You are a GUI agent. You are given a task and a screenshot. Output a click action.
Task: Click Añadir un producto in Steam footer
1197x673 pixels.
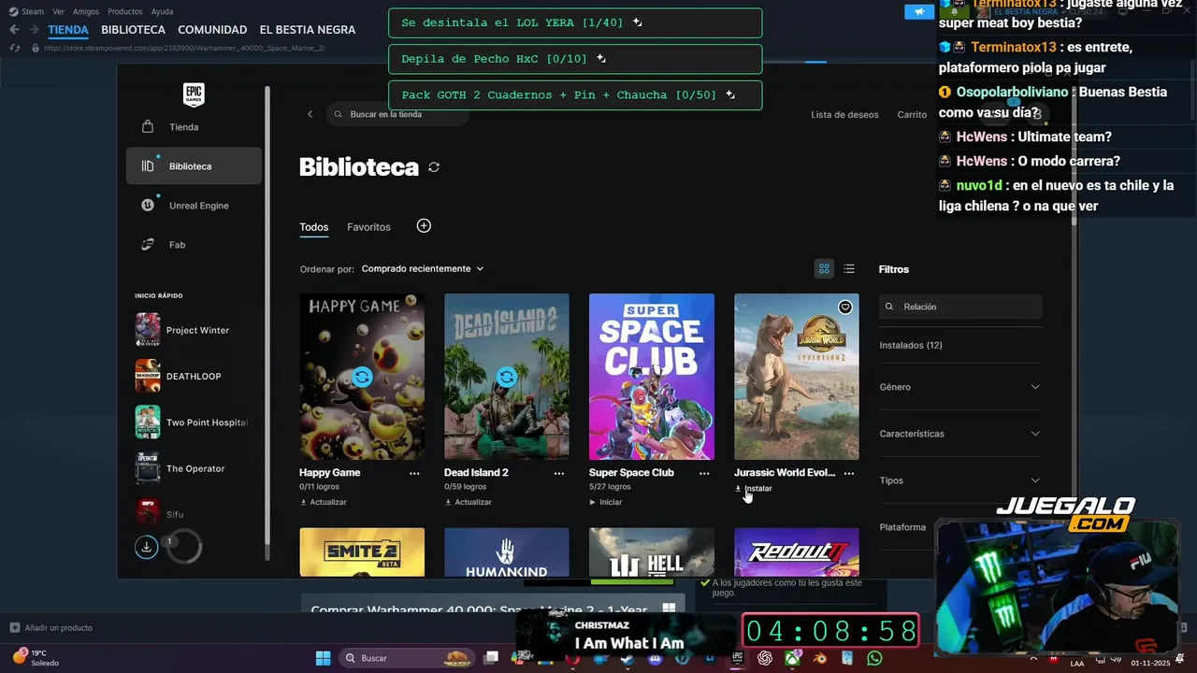[51, 628]
